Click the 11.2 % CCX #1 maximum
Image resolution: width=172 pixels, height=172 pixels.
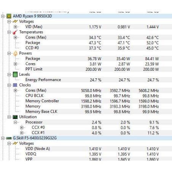pyautogui.click(x=153, y=133)
